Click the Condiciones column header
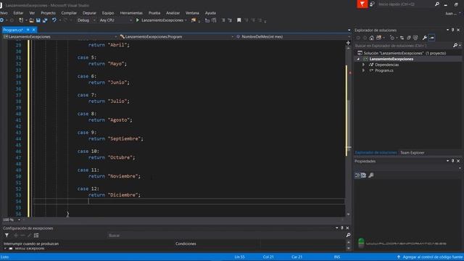This screenshot has height=261, width=464. 186,244
